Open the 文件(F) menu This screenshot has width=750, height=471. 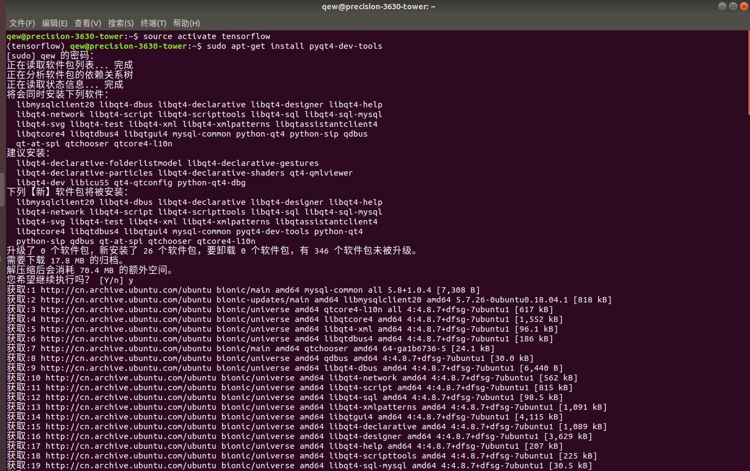22,23
